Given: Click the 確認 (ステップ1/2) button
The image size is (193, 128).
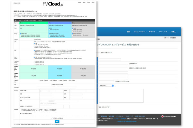Looking at the screenshot, I should click(104, 107).
